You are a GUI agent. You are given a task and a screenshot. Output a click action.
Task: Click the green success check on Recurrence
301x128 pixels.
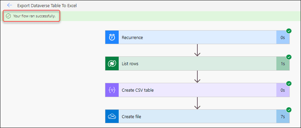click(x=289, y=31)
